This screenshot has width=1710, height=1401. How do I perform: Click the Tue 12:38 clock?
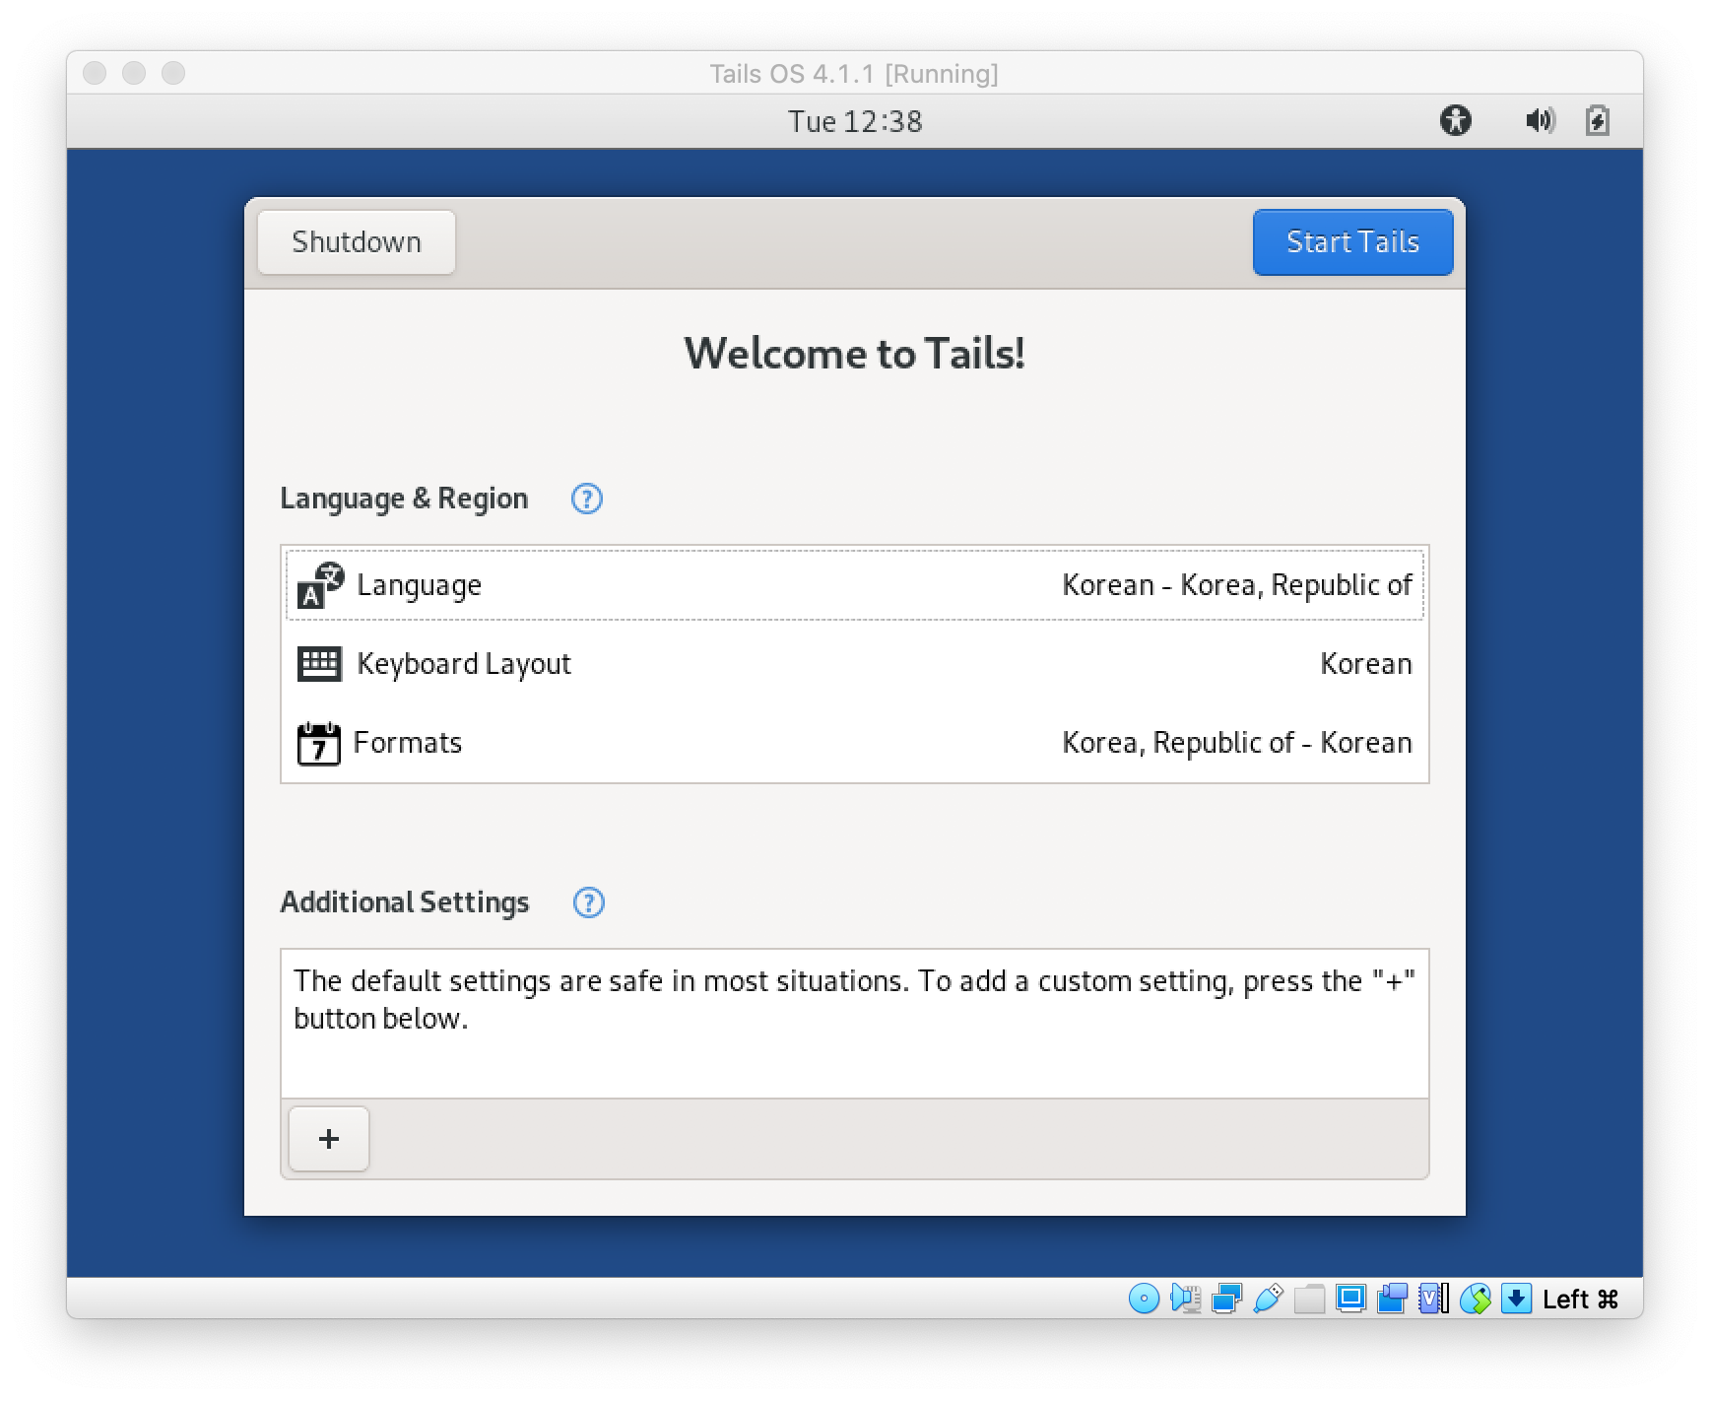[x=855, y=121]
